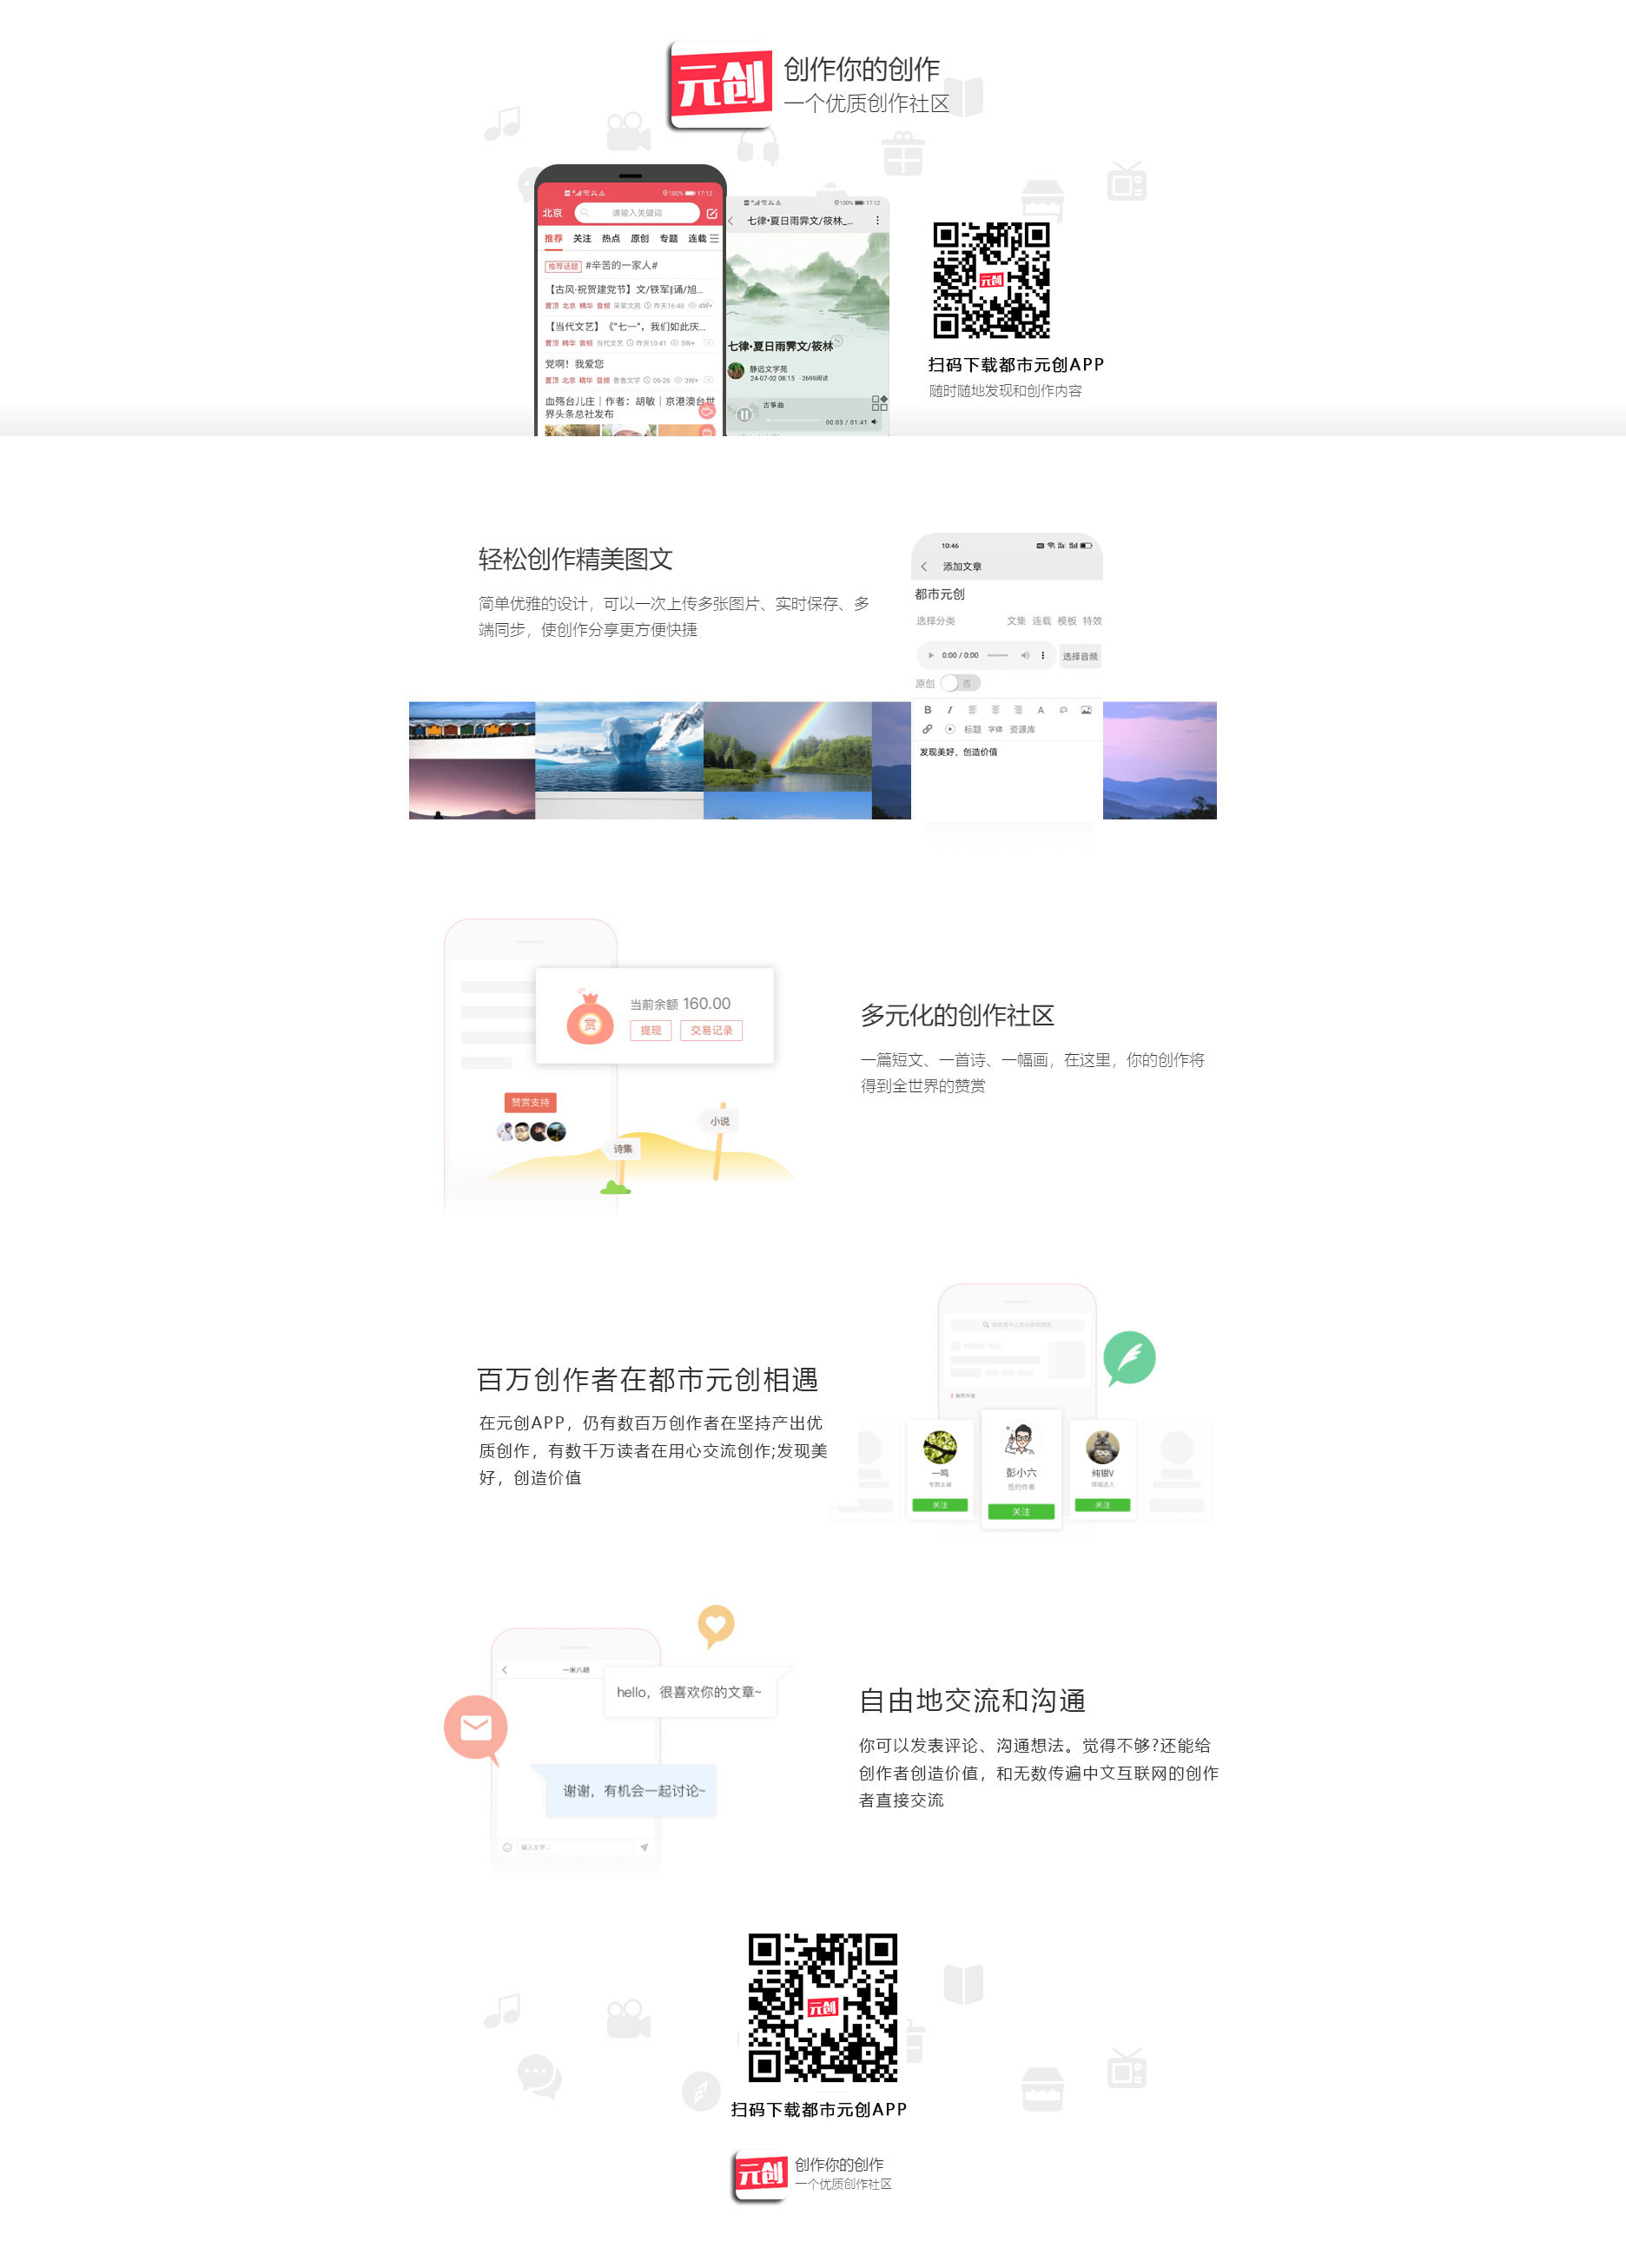Screen dimensions: 1626x2268
Task: Tap the back arrow beside 添加文章
Action: pos(923,567)
